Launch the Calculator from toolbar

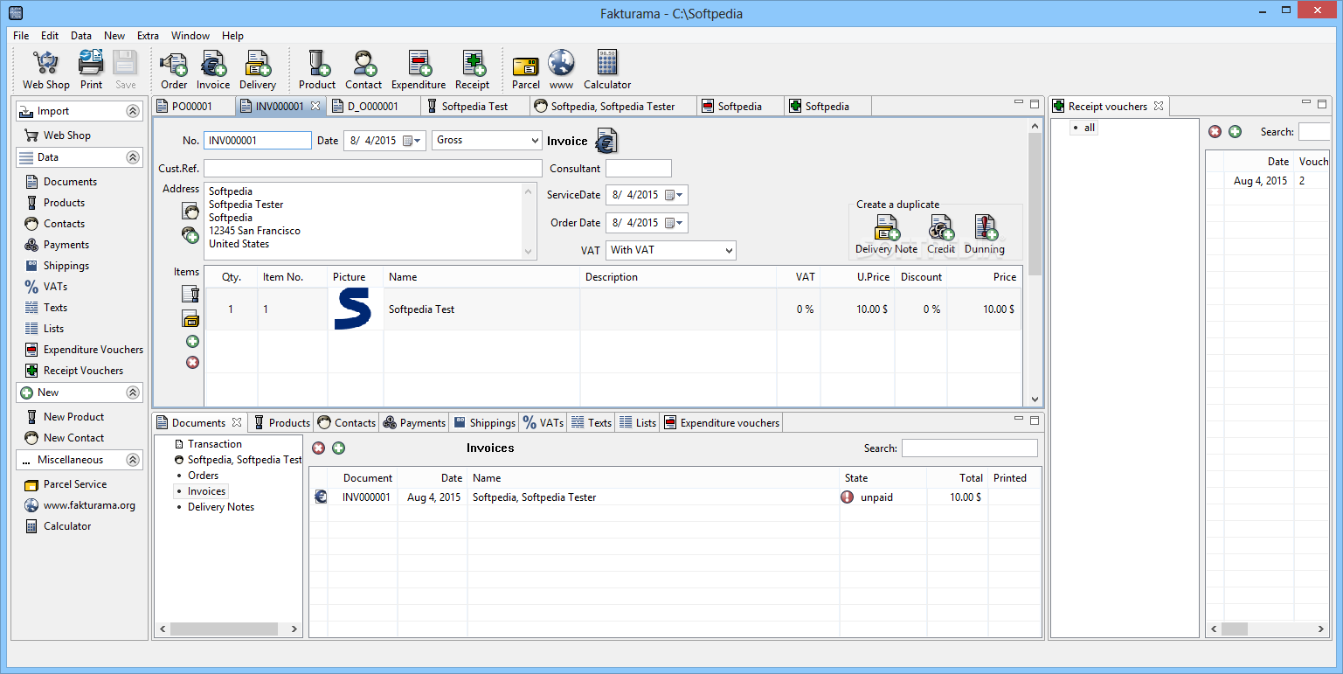coord(607,70)
